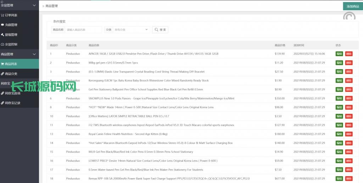Click the 充值管理 sidebar icon
363x183 pixels.
[2, 25]
